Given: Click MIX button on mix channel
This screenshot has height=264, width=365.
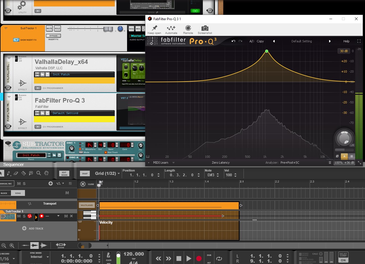Looking at the screenshot, I should point(138,29).
